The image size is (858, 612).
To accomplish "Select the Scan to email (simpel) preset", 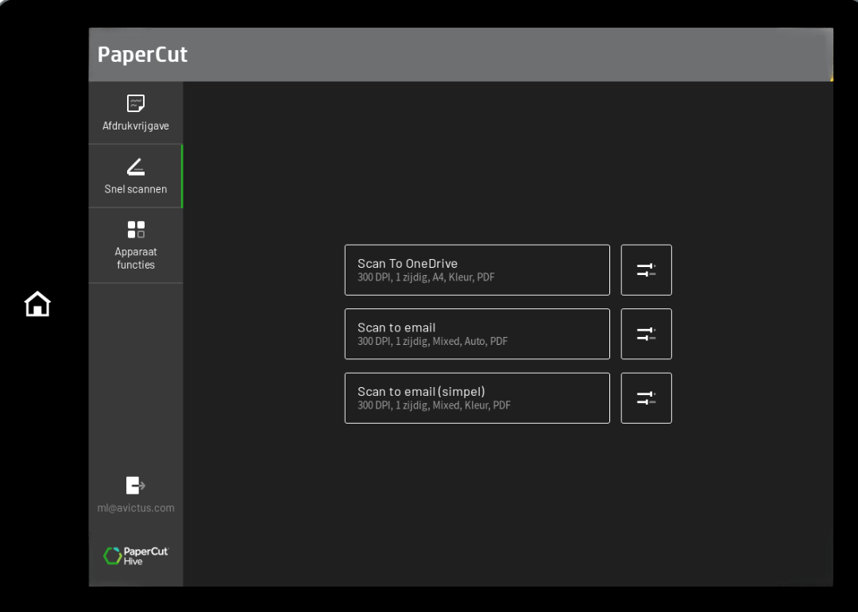I will (477, 397).
